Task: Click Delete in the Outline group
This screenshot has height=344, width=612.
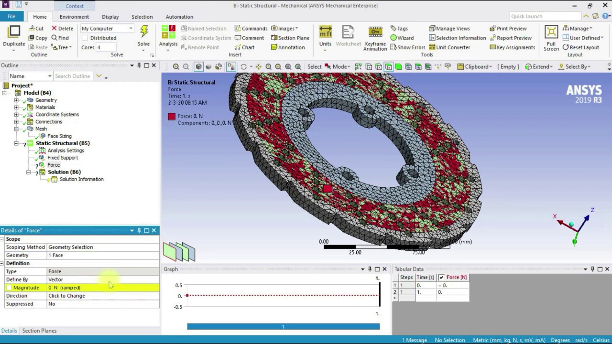Action: pos(62,28)
